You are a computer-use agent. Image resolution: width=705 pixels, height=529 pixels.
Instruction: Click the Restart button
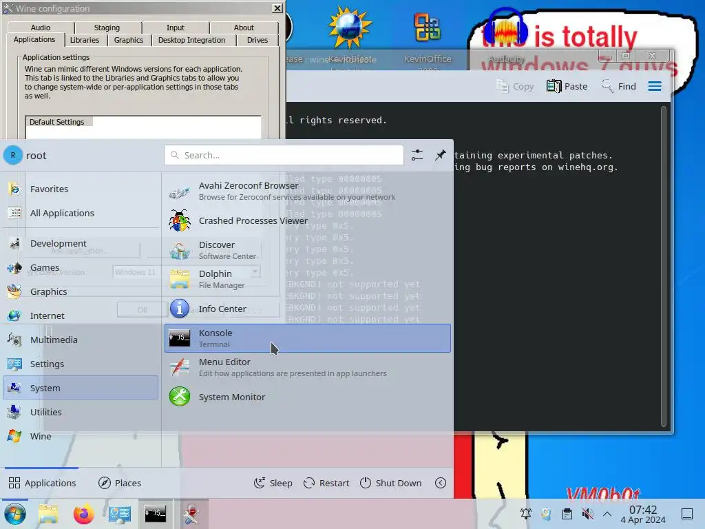point(326,483)
